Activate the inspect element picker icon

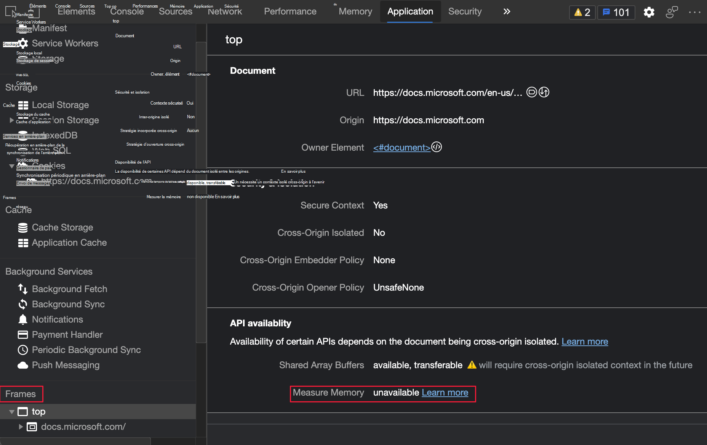[11, 11]
